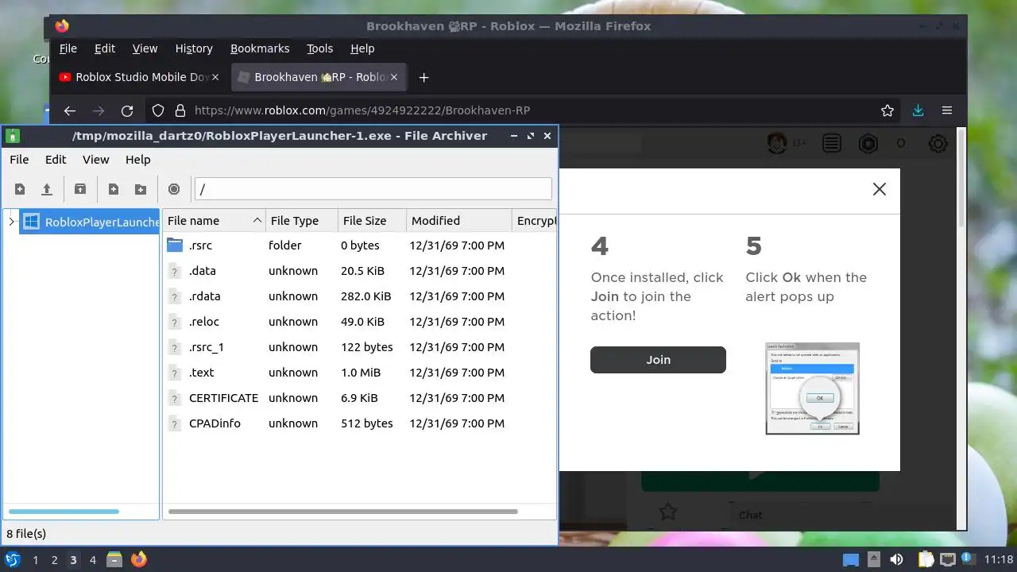The image size is (1017, 572).
Task: Open the system start menu icon
Action: tap(13, 559)
